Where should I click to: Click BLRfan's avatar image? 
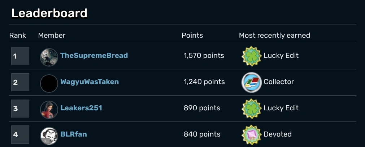[49, 136]
